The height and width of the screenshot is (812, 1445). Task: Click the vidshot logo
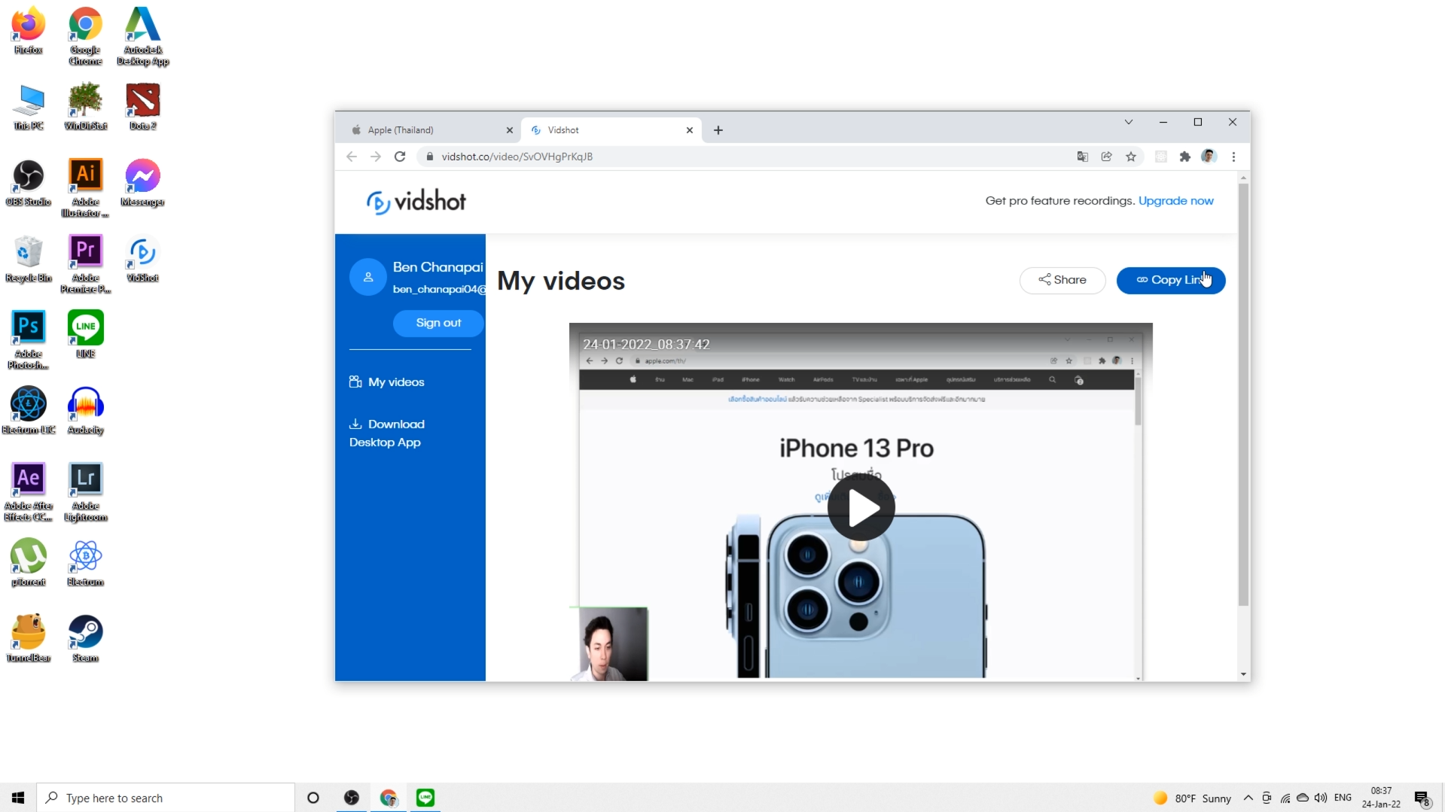[416, 202]
